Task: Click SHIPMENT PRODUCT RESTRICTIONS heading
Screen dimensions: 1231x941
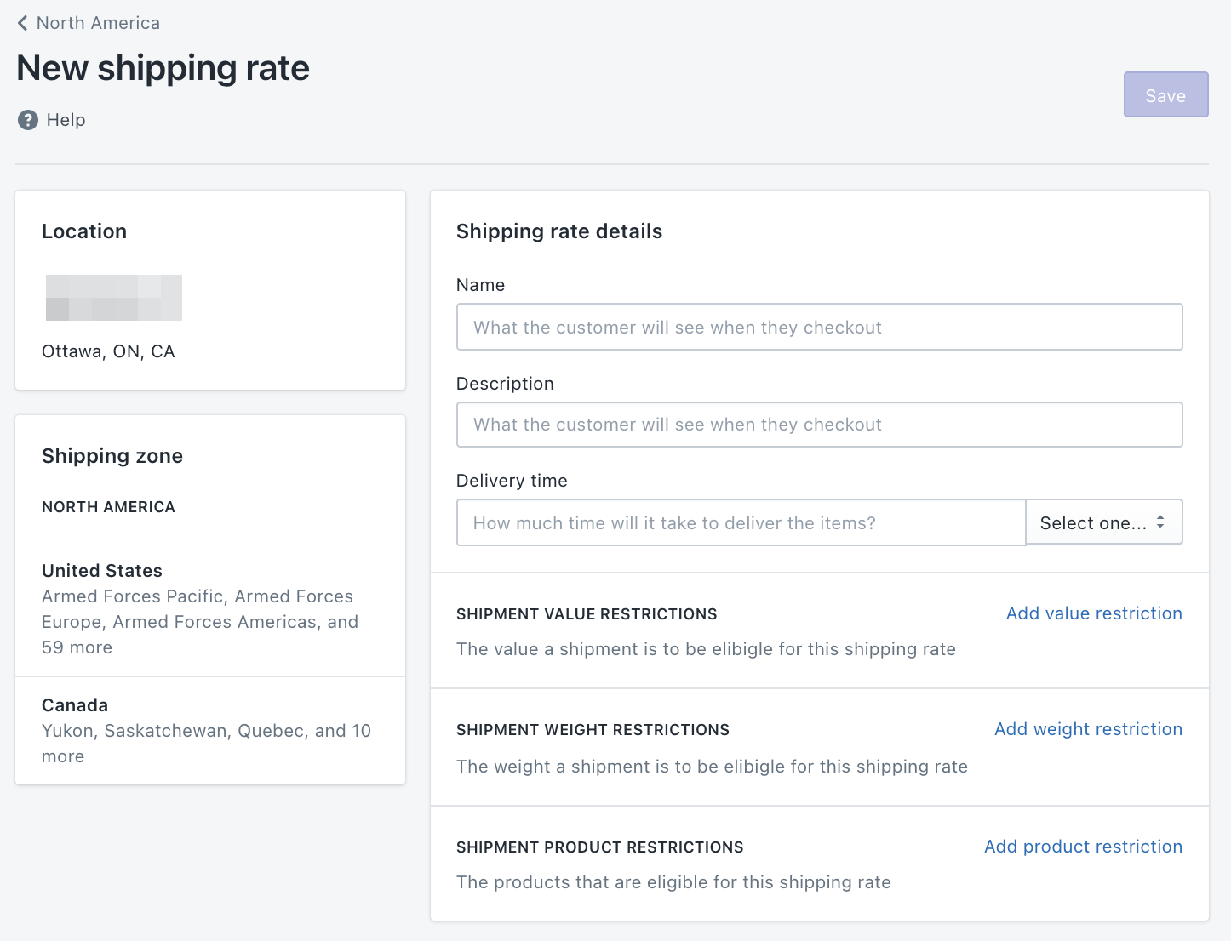Action: pos(600,847)
